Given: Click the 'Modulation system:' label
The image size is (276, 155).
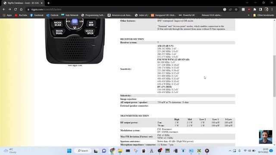Looking at the screenshot, I should pos(130,130).
